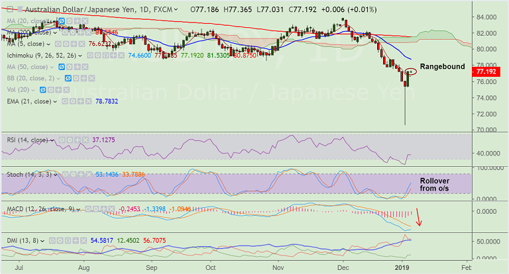Expand the Ichimoku (9, 26, 52, 26) chevron

pos(80,56)
